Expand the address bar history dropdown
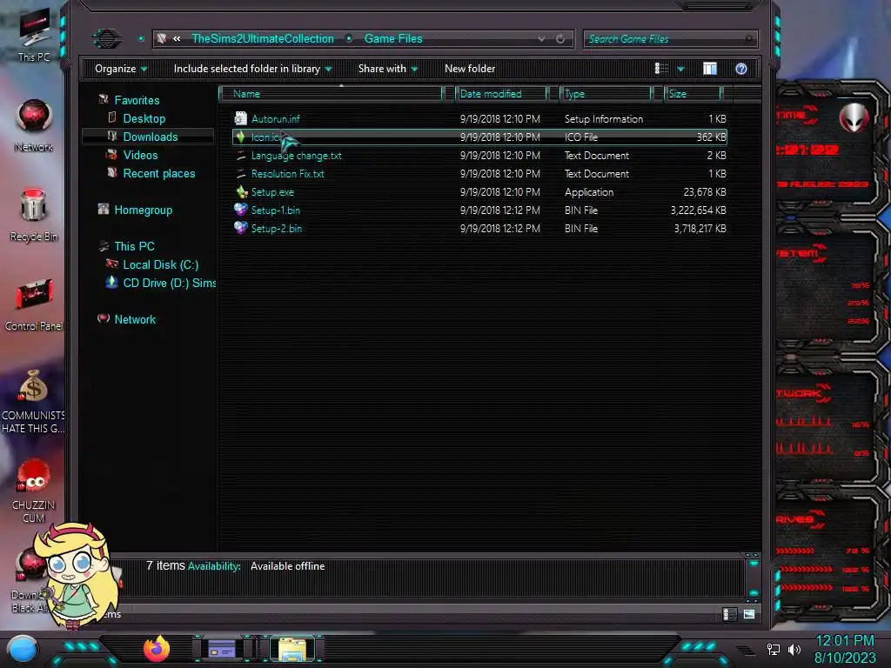 [541, 38]
